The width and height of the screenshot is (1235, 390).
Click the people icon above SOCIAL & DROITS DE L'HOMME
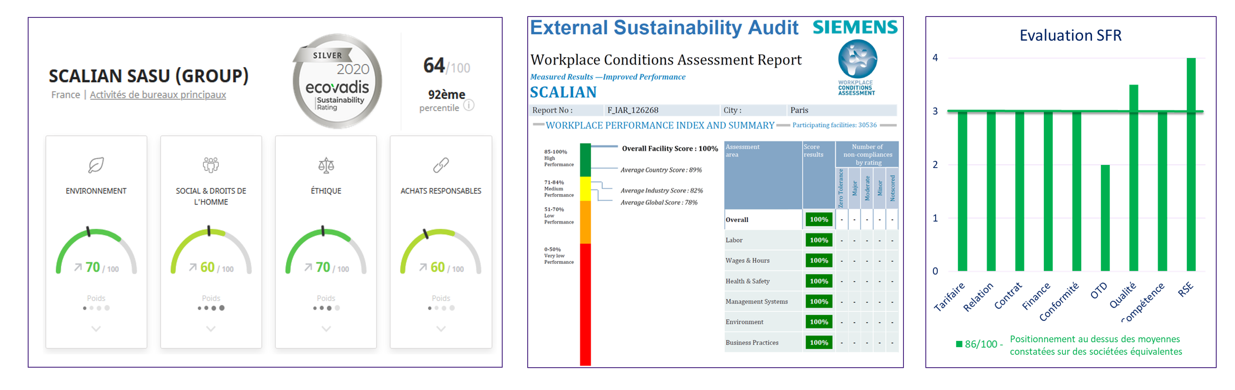[210, 165]
